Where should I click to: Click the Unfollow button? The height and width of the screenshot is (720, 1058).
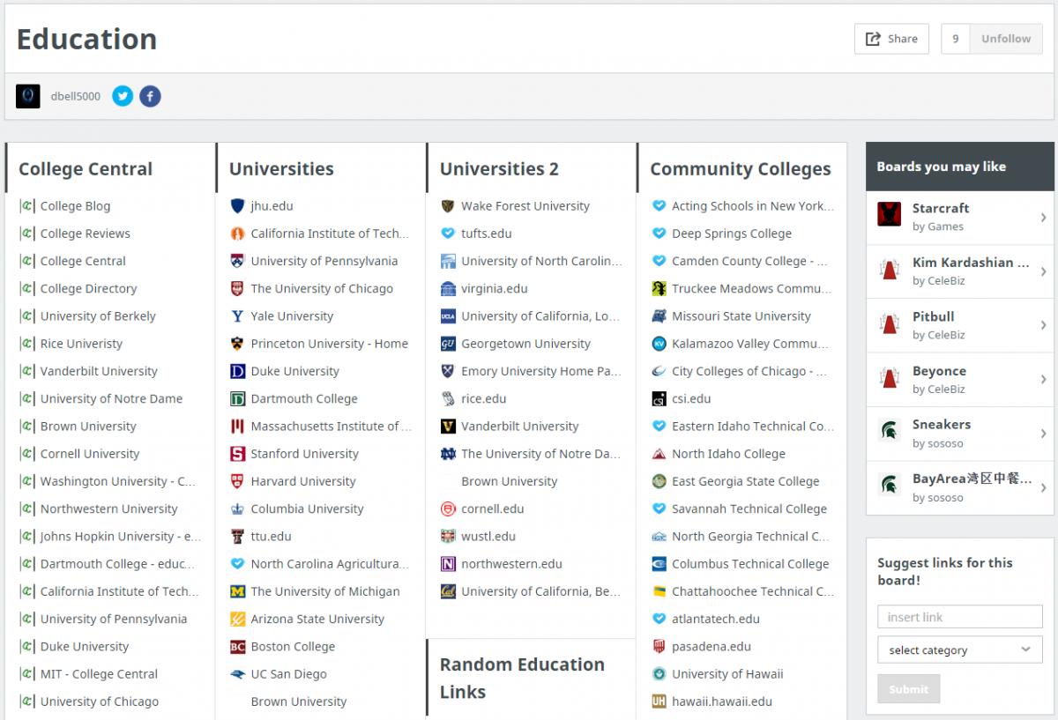pyautogui.click(x=1006, y=39)
